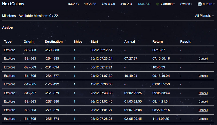This screenshot has height=125, width=217.
Task: Cancel the mission to -271:-379
Action: pos(203,110)
